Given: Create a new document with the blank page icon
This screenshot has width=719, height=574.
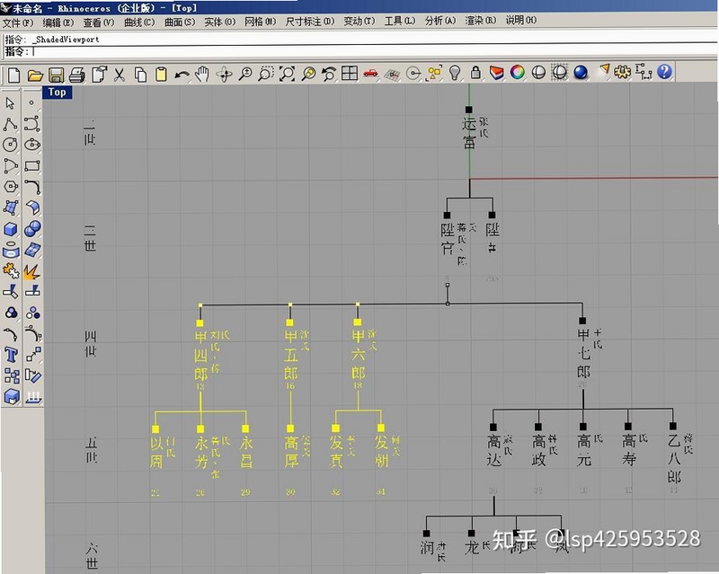Looking at the screenshot, I should point(13,75).
